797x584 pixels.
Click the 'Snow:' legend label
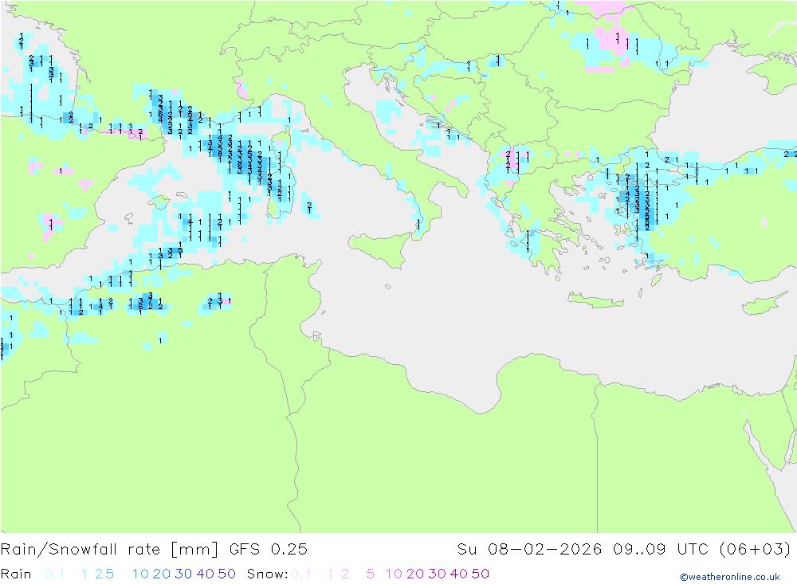coord(267,574)
